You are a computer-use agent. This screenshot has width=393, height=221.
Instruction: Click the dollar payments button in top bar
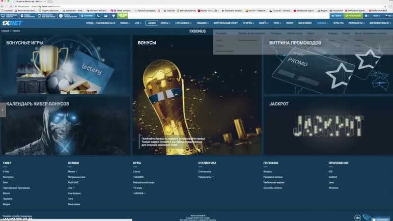87,16
